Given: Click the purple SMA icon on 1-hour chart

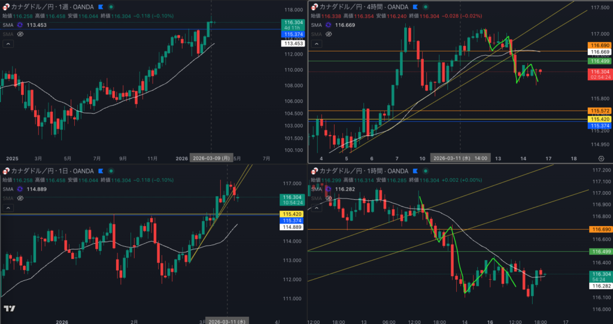Looking at the screenshot, I should [x=327, y=188].
